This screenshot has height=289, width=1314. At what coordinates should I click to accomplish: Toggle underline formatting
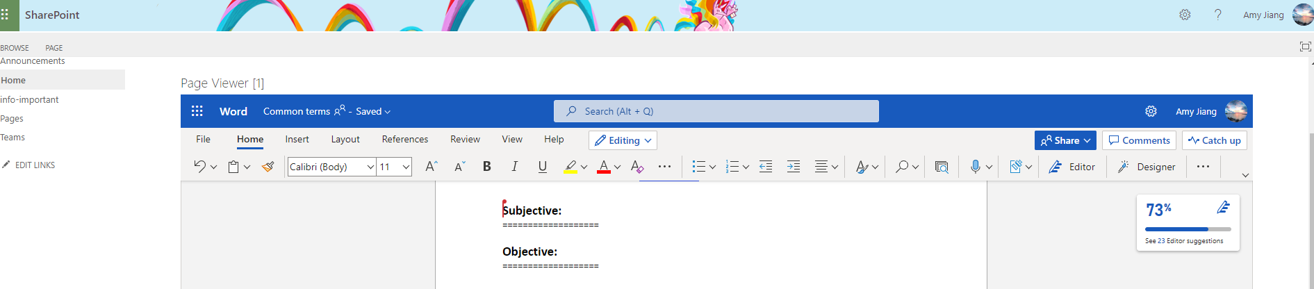tap(542, 167)
